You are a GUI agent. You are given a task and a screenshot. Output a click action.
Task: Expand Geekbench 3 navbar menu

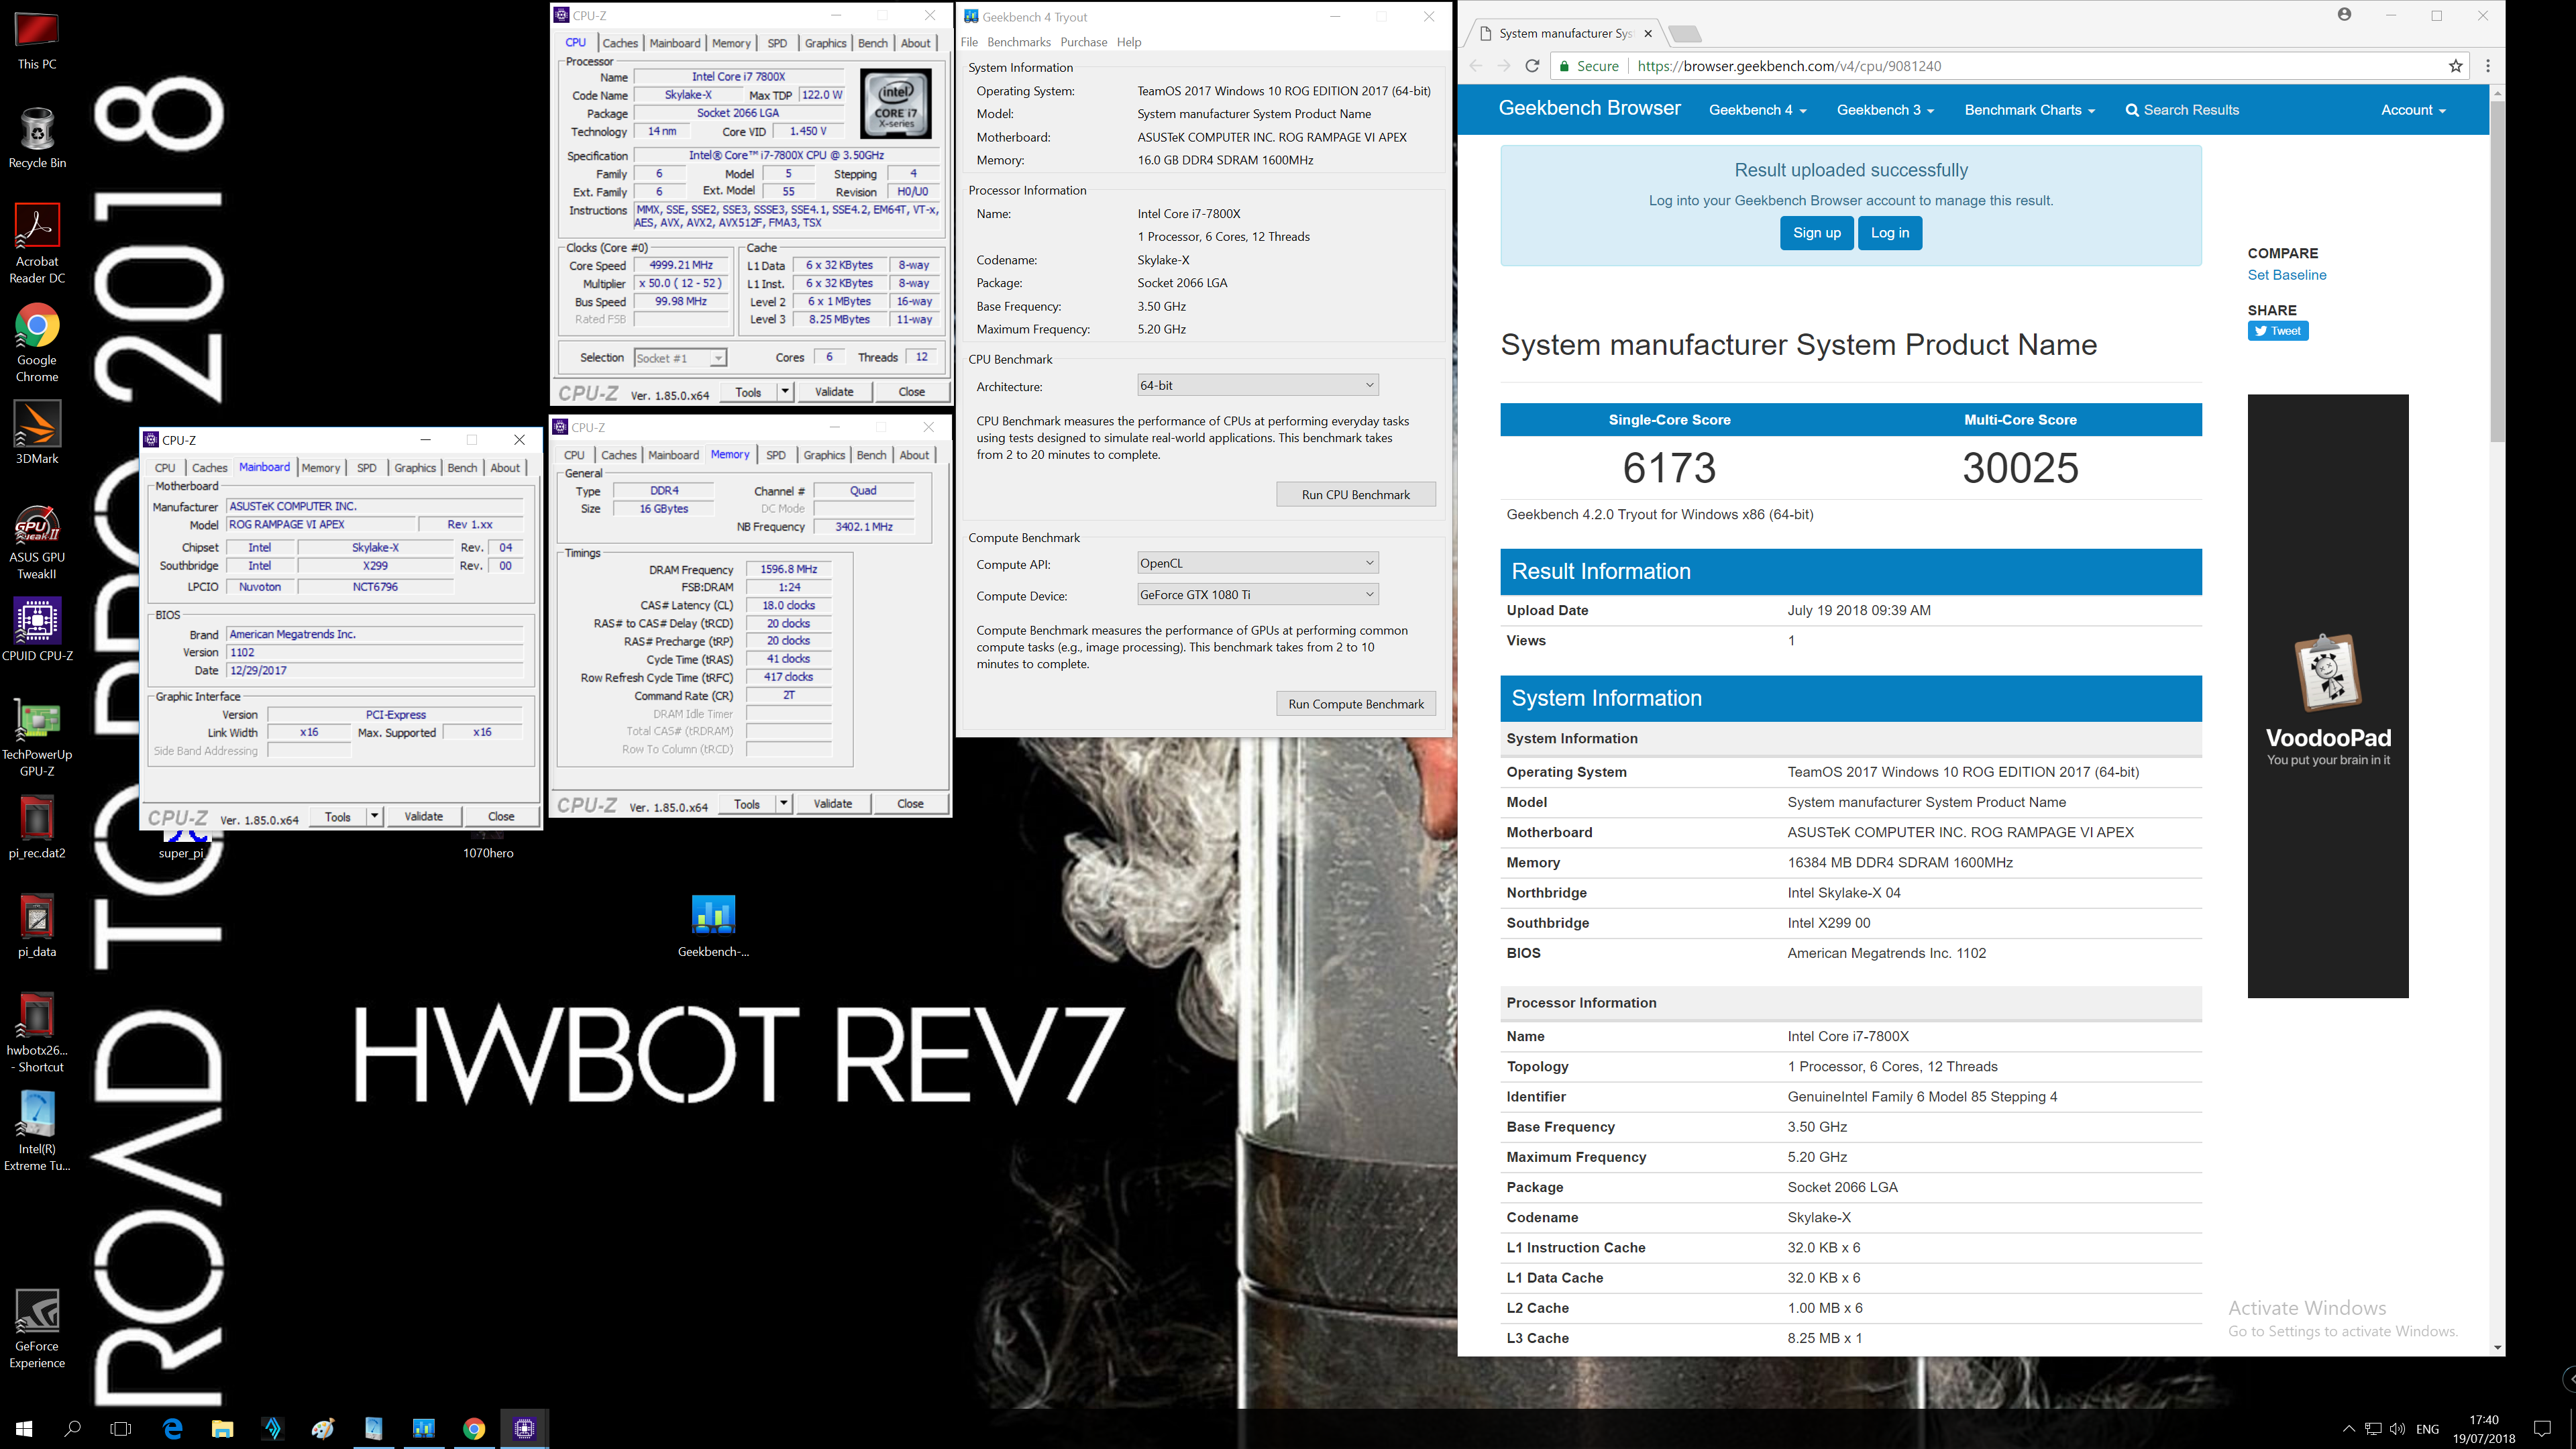click(1885, 110)
